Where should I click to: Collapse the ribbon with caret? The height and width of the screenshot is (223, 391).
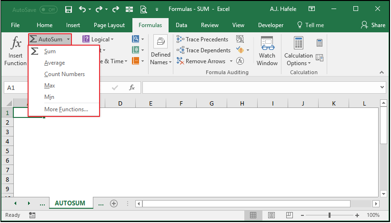pyautogui.click(x=381, y=72)
